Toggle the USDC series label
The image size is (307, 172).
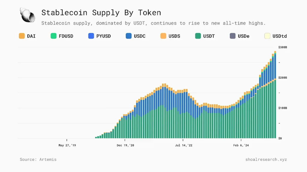140,36
